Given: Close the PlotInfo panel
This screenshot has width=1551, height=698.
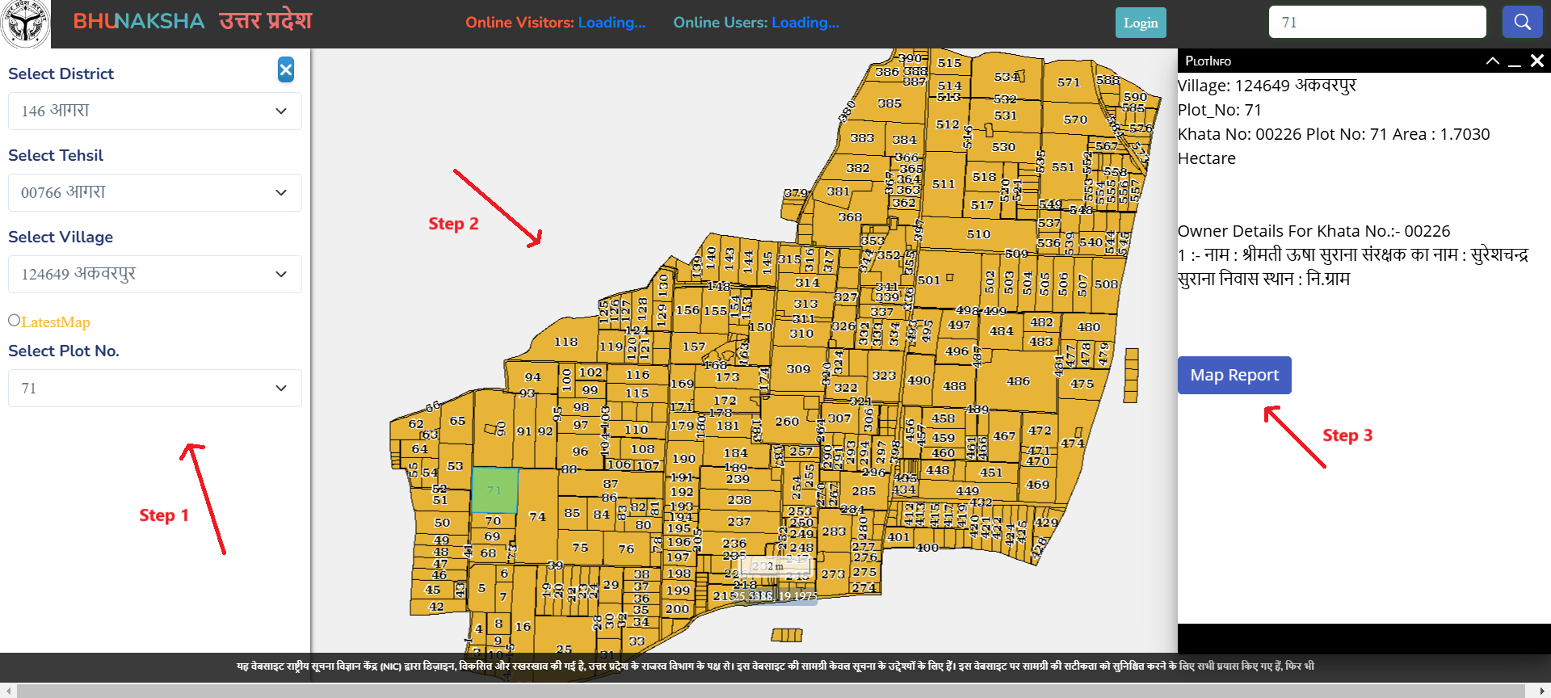Looking at the screenshot, I should click(1537, 61).
